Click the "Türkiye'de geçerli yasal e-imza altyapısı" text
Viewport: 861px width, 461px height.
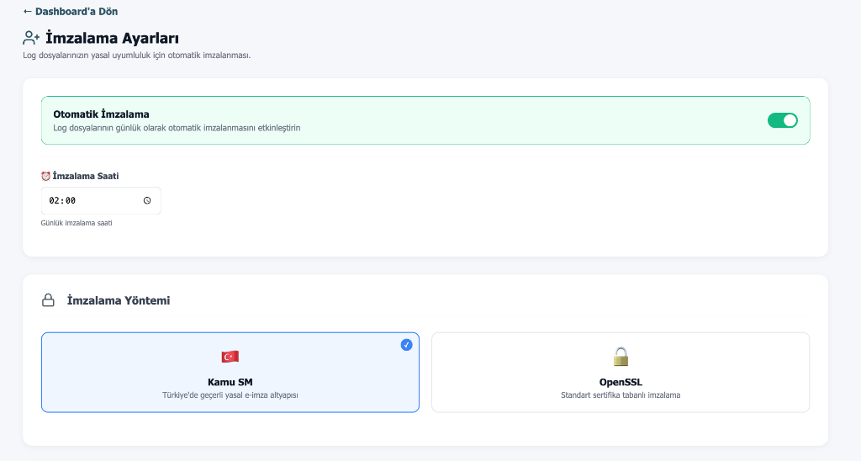point(230,395)
